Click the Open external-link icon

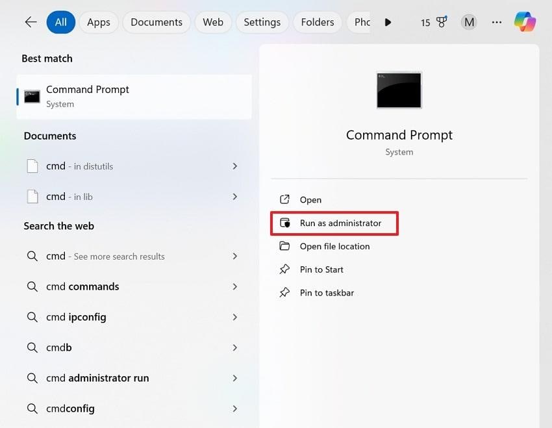tap(284, 199)
